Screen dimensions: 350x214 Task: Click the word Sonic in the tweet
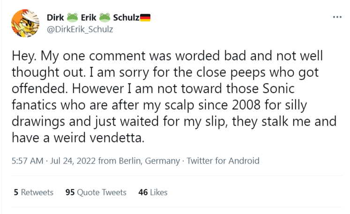tap(278, 89)
